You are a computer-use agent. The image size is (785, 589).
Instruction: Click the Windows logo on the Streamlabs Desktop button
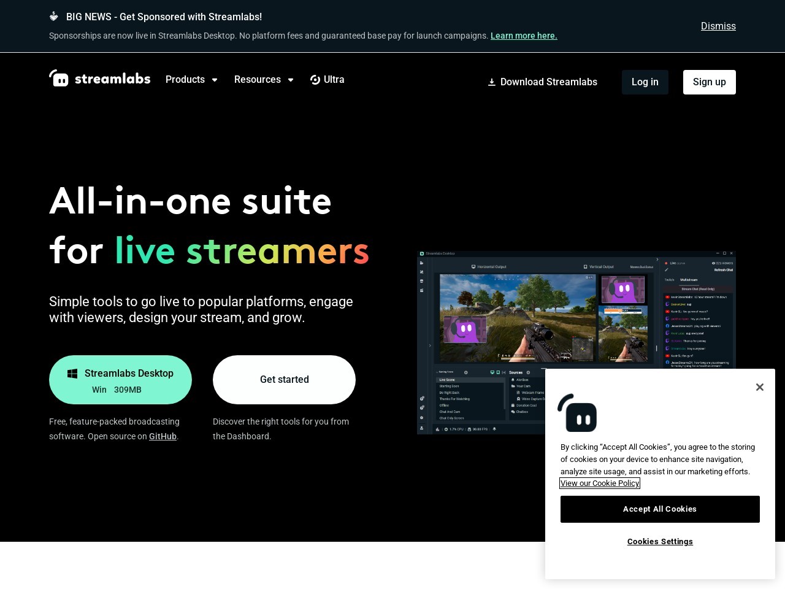tap(72, 374)
